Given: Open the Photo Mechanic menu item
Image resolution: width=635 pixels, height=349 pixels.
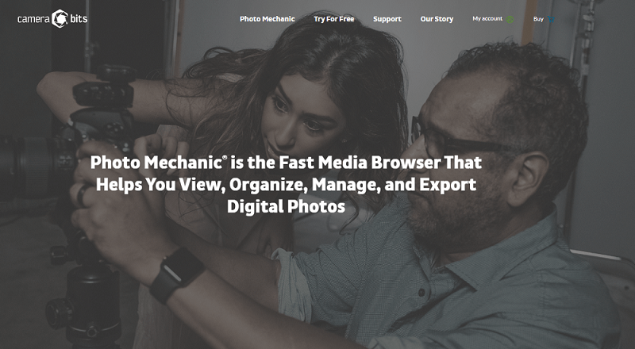Looking at the screenshot, I should (x=267, y=19).
